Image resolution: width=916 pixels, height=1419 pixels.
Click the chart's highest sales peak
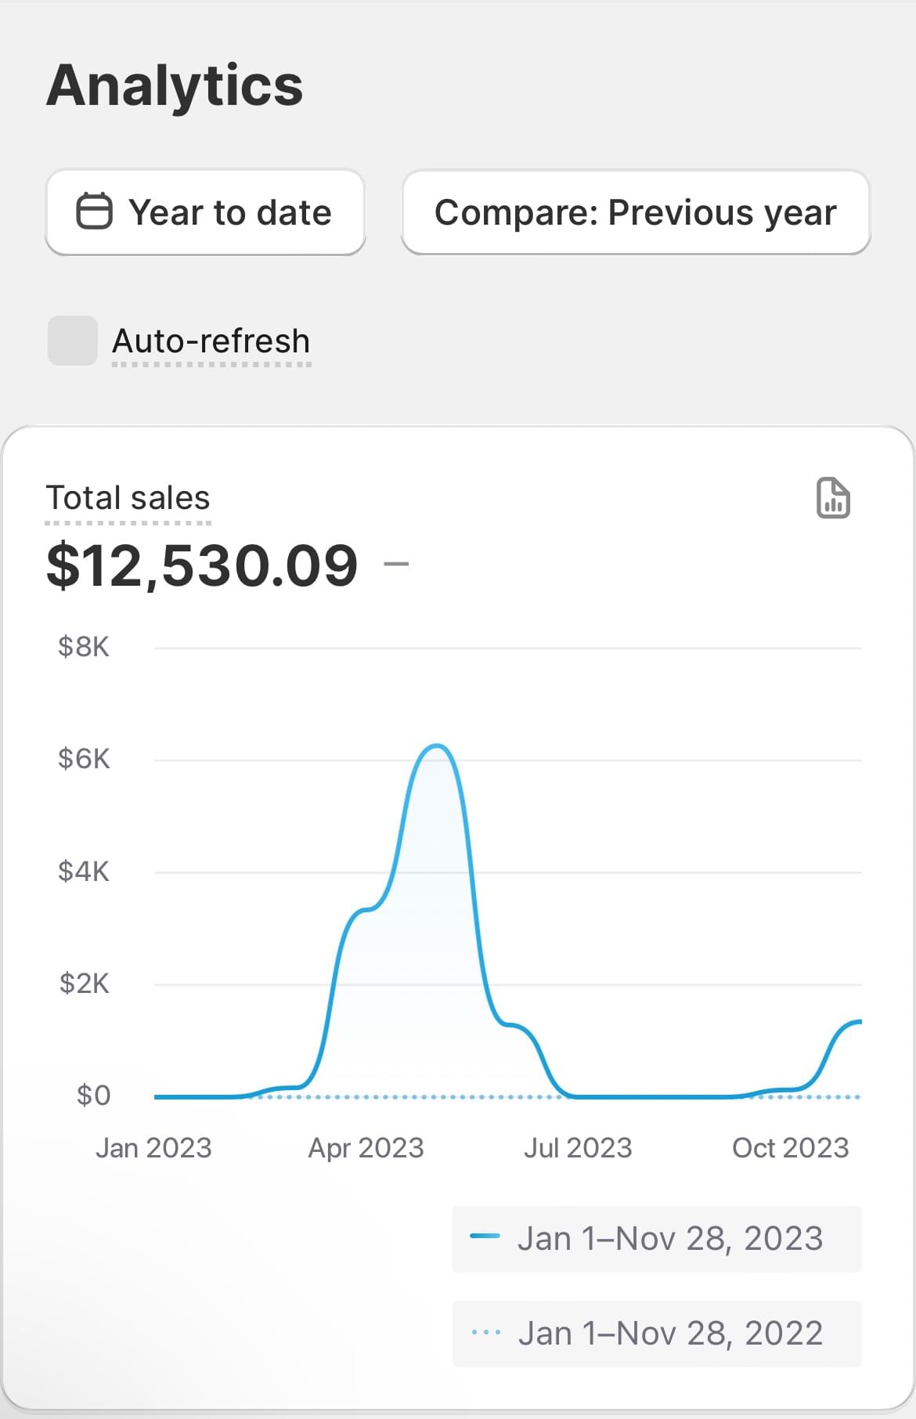(436, 746)
